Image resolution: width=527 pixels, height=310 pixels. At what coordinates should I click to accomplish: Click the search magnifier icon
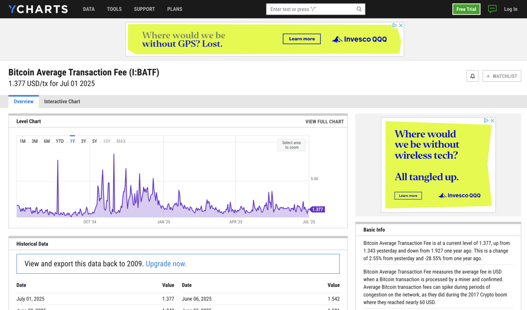click(x=359, y=9)
